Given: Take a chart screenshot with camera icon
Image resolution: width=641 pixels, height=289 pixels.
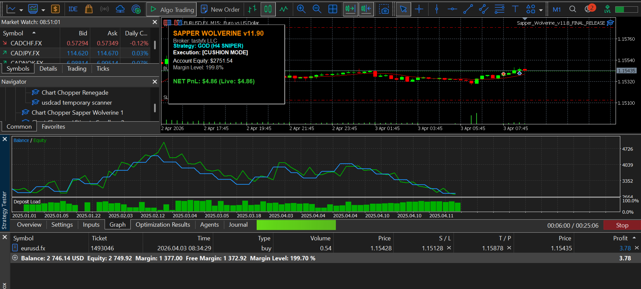Looking at the screenshot, I should tap(384, 9).
